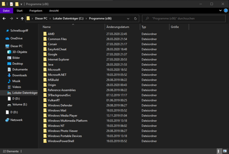Click the Windows Media Player folder name
Viewport: 229px width, 154px height.
point(62,116)
